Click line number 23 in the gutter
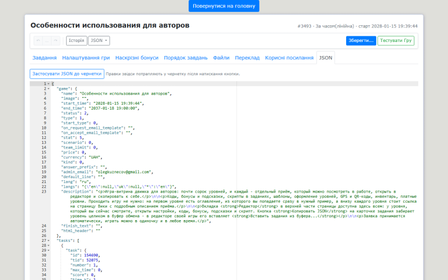The image size is (448, 280). [x=44, y=192]
